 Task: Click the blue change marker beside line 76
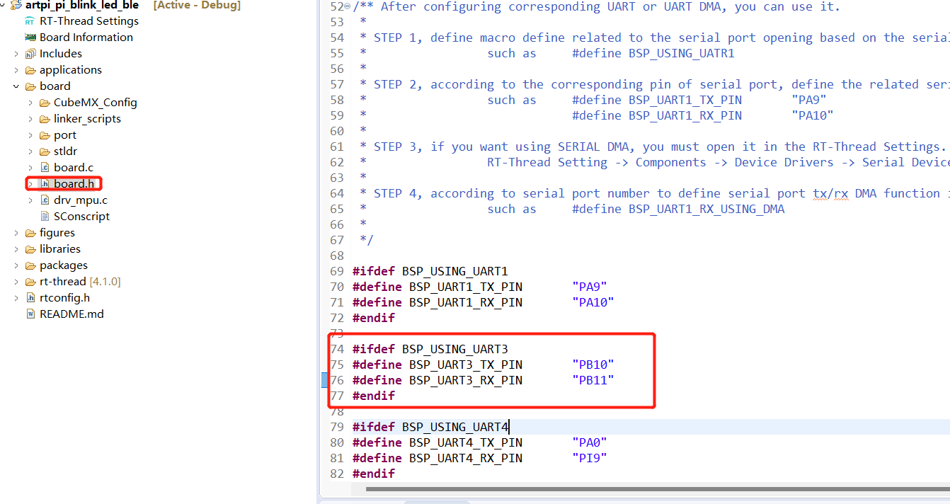pos(325,380)
